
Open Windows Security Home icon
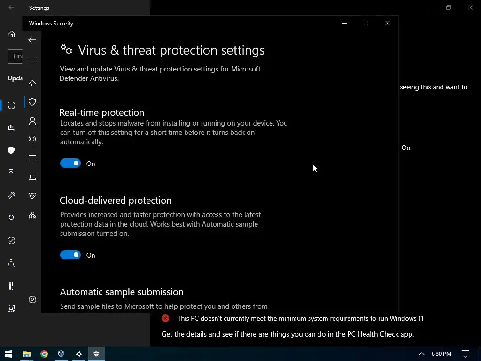point(32,83)
